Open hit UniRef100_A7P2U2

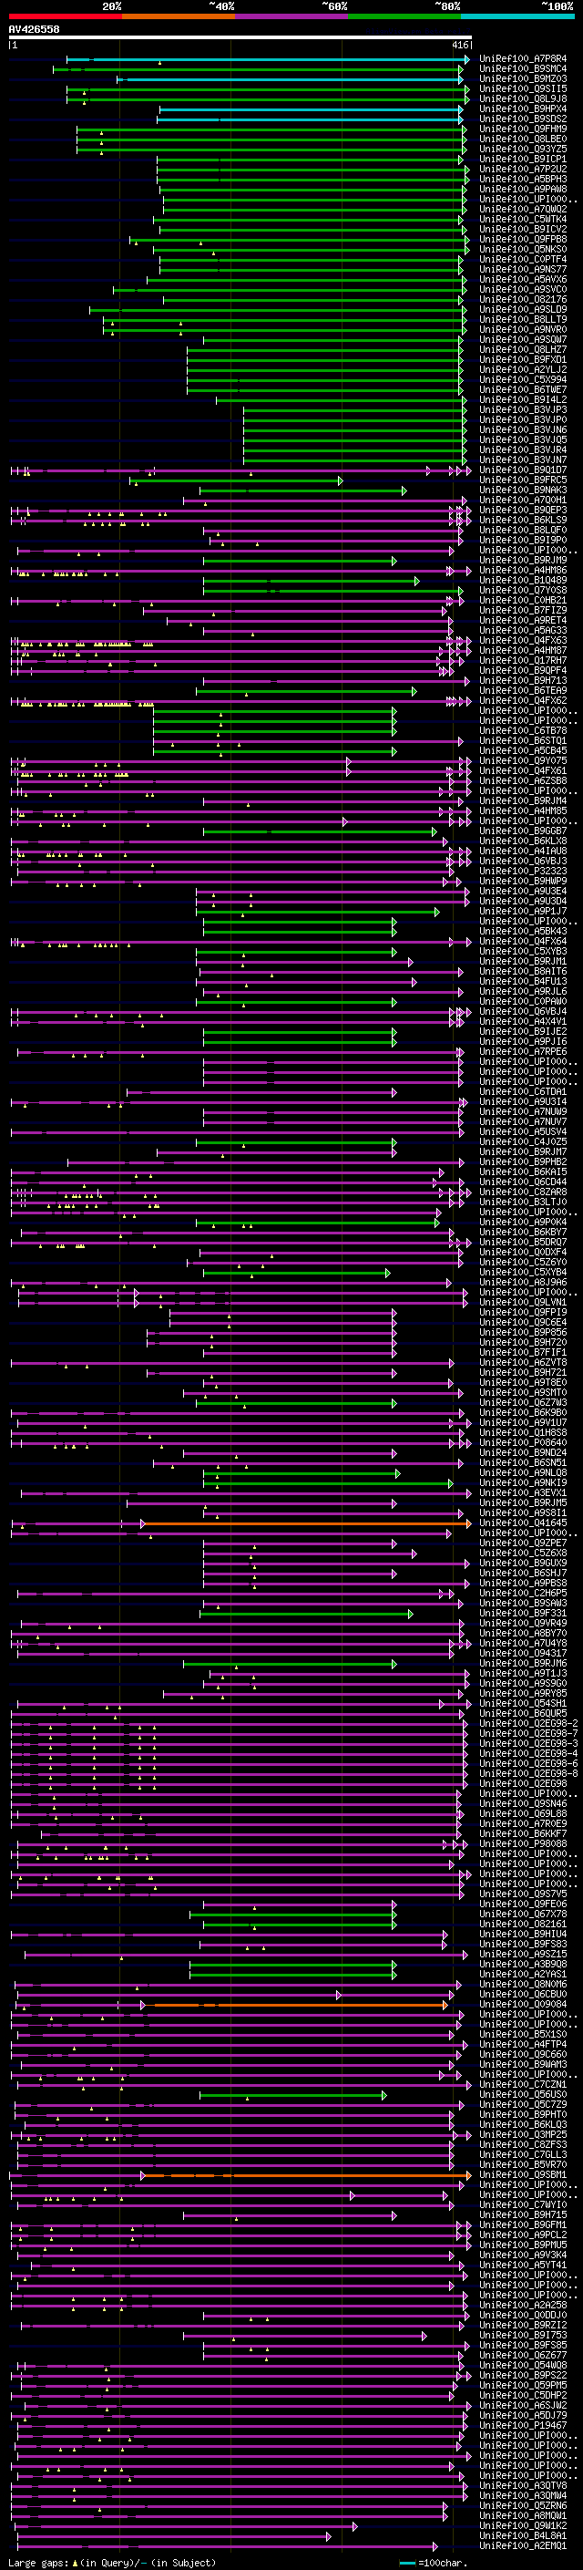tap(523, 169)
